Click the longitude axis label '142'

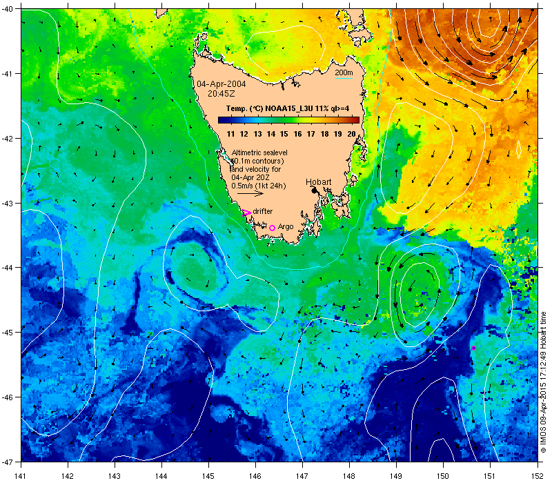[68, 476]
